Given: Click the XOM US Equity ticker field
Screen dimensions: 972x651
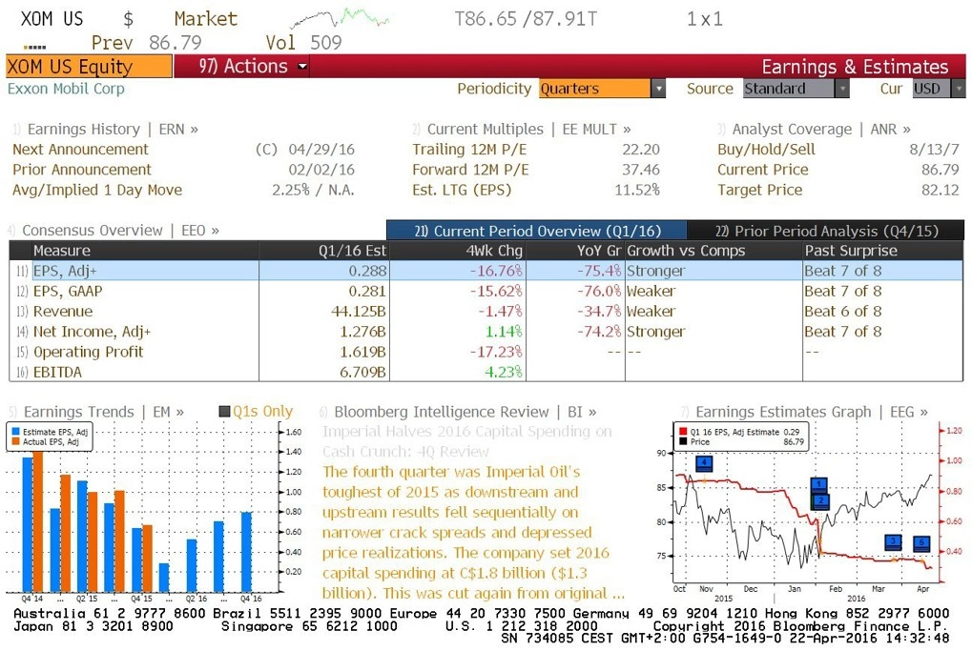Looking at the screenshot, I should pos(89,67).
